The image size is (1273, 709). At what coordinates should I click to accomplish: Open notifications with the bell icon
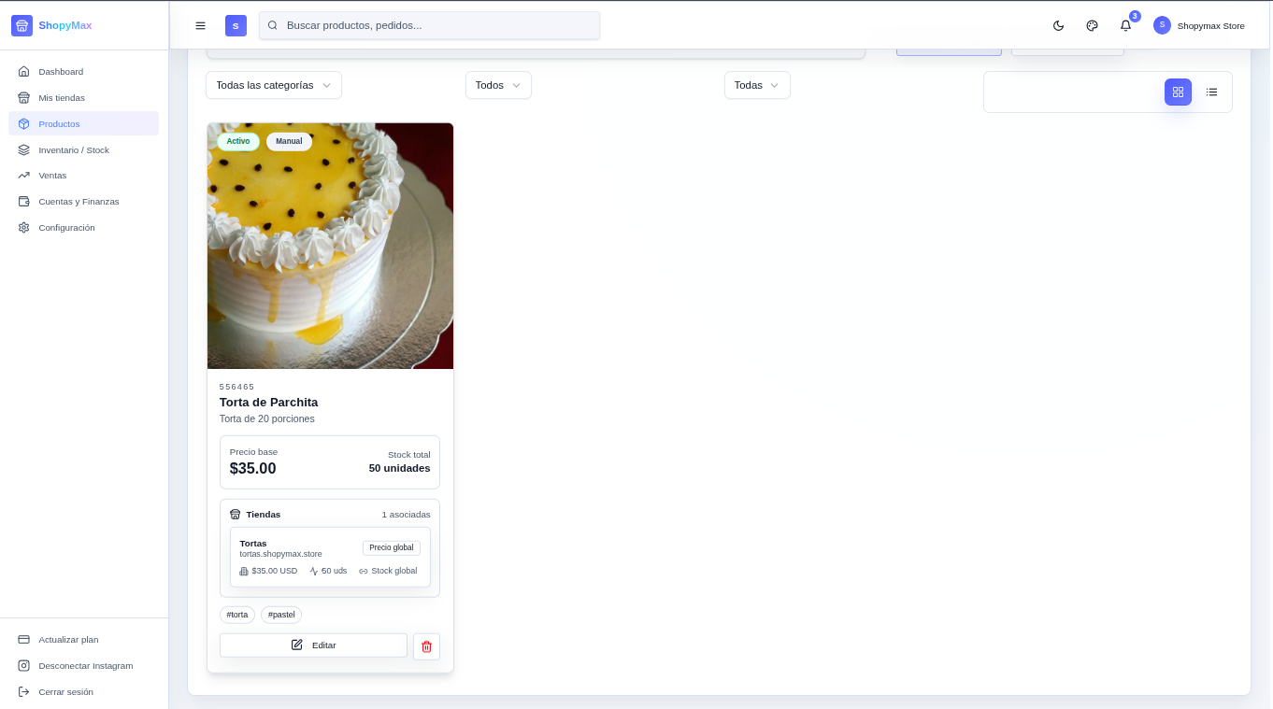[1125, 25]
